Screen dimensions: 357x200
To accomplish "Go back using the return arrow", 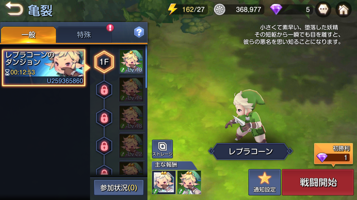I will click(x=14, y=9).
